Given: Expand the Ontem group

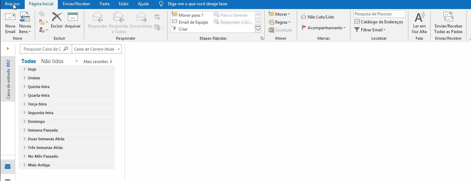Looking at the screenshot, I should pos(67,78).
